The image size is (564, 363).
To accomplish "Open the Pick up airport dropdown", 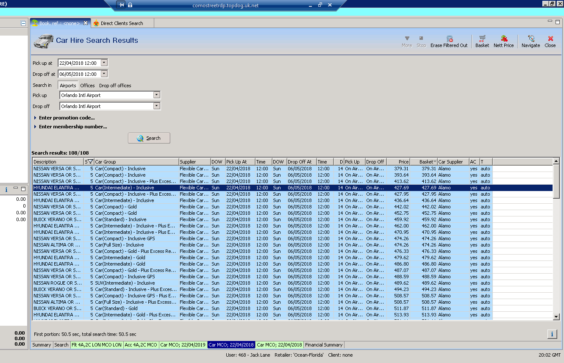I will tap(156, 95).
